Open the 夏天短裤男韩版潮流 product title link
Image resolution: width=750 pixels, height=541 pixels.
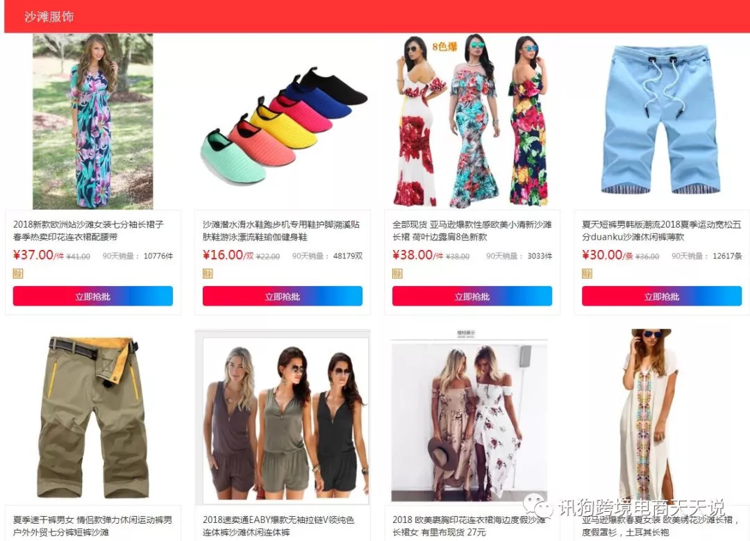coord(662,231)
